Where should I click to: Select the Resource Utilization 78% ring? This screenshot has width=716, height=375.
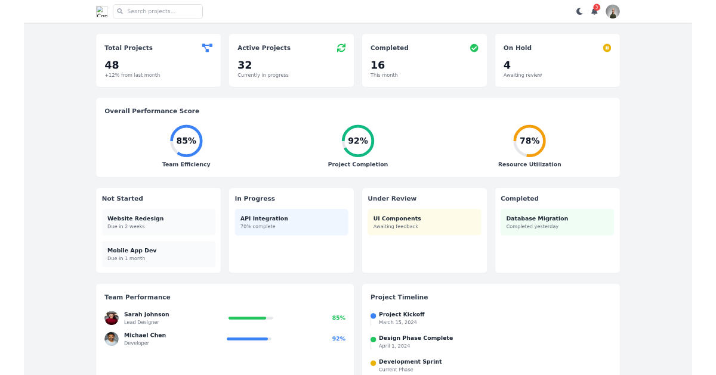pos(529,141)
